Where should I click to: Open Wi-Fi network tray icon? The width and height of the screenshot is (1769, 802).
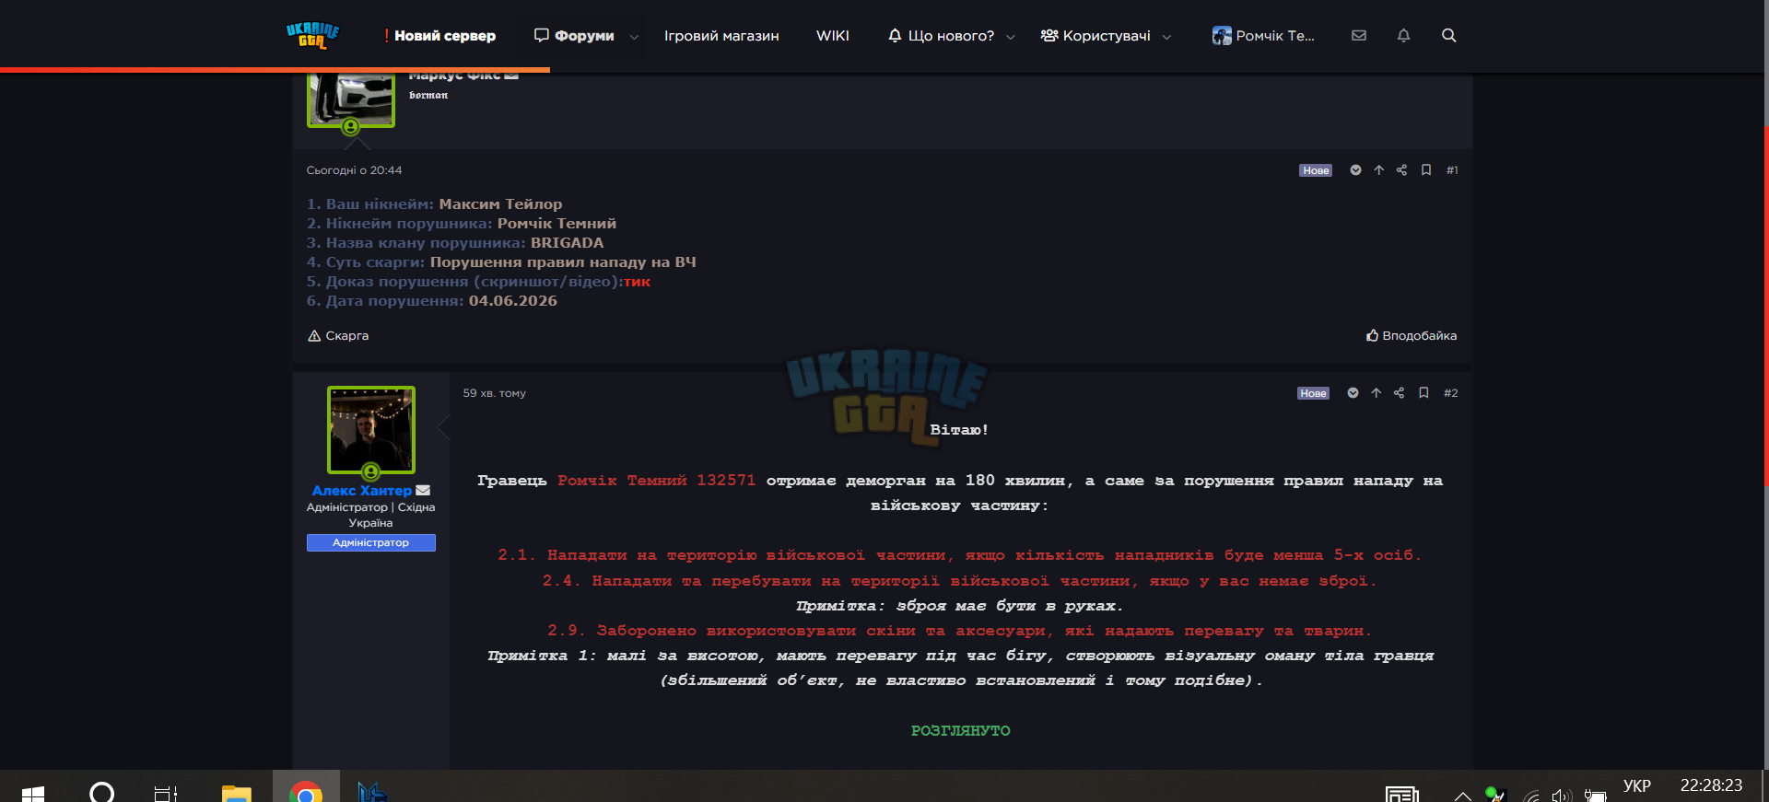[1531, 796]
